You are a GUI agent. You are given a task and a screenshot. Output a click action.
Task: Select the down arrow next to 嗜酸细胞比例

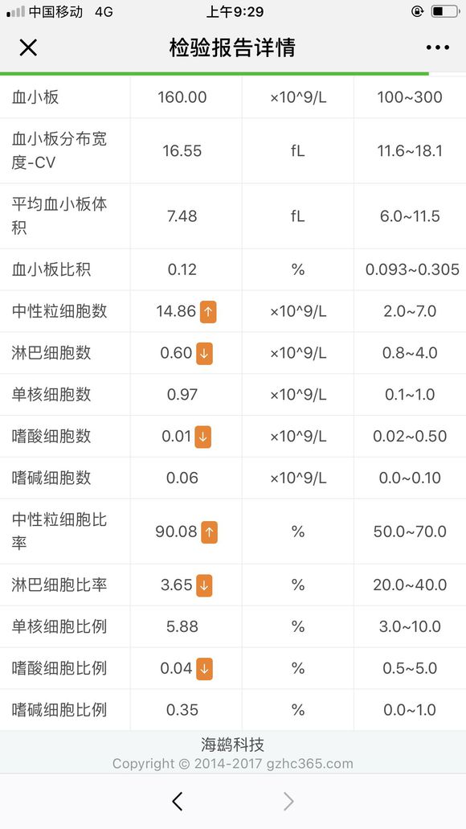pos(203,668)
